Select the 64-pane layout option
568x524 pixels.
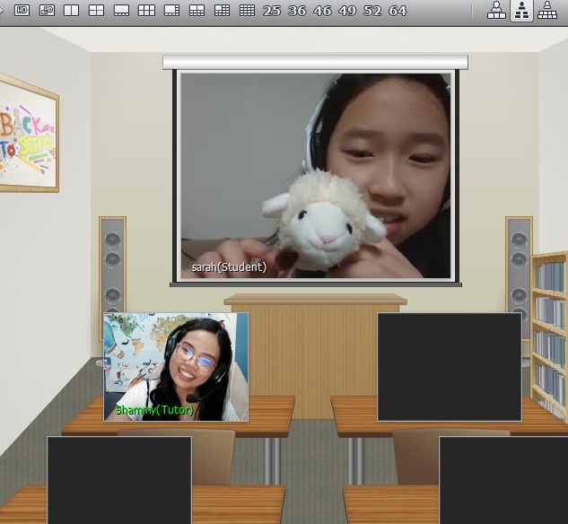click(398, 11)
